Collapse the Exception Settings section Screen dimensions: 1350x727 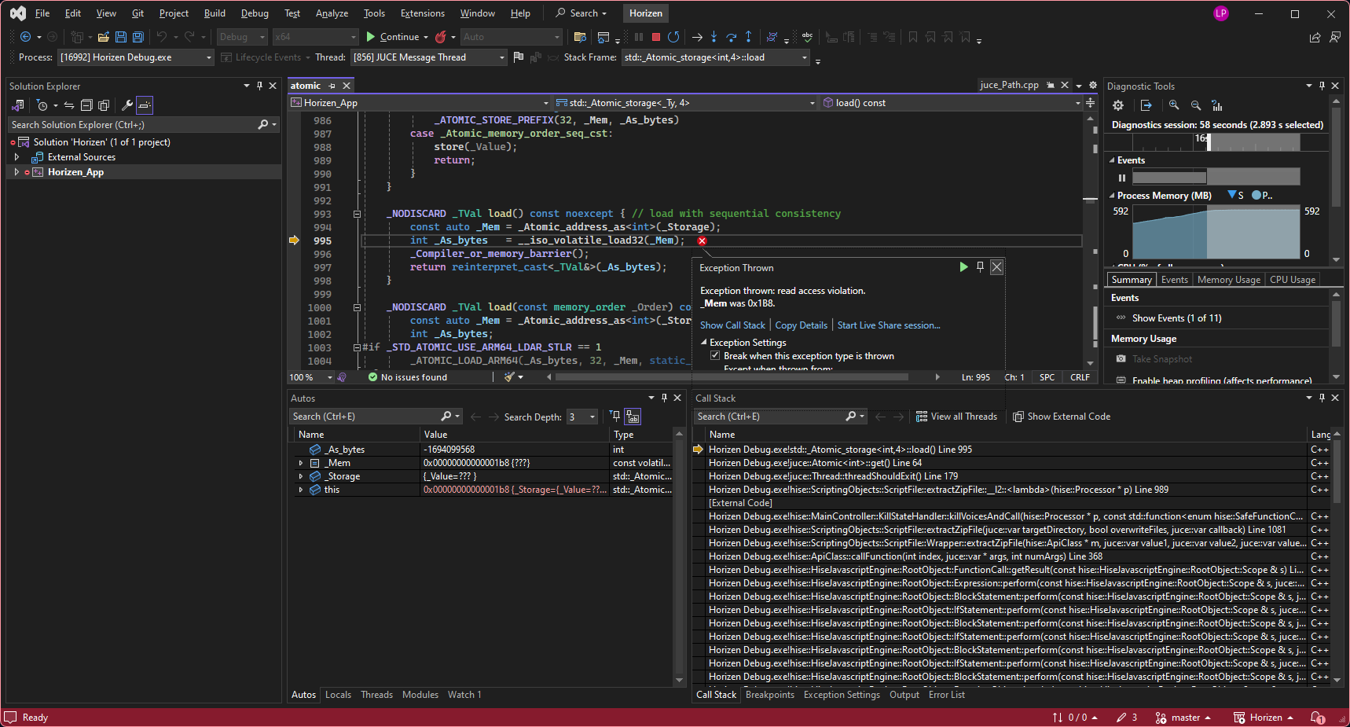click(704, 343)
